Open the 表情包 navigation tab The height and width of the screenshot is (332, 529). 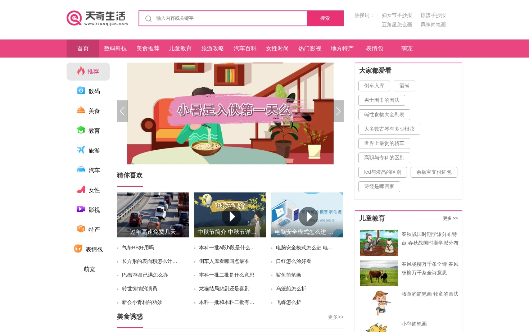click(x=374, y=49)
